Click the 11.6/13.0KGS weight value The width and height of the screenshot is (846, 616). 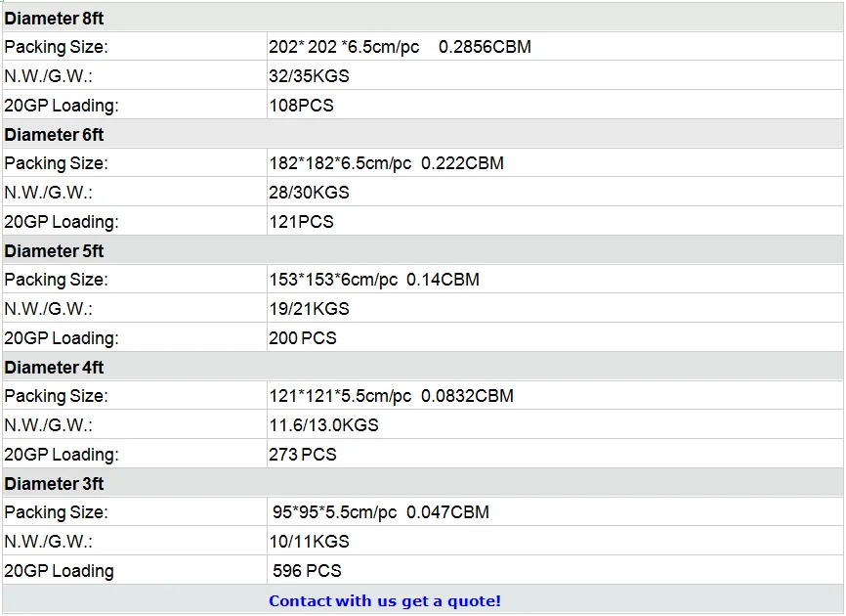[x=323, y=425]
